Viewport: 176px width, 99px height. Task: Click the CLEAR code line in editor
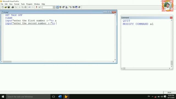coord(9,18)
